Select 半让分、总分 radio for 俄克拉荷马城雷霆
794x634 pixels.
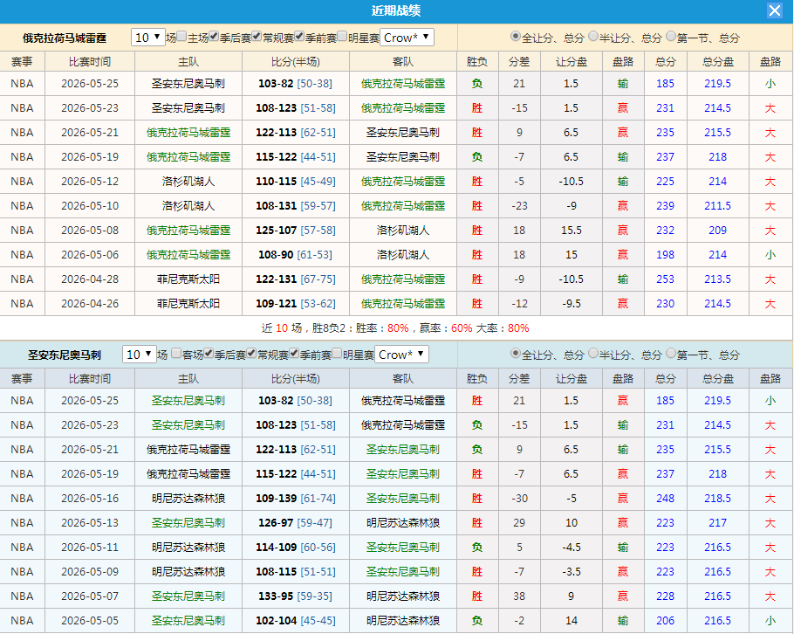tap(593, 36)
